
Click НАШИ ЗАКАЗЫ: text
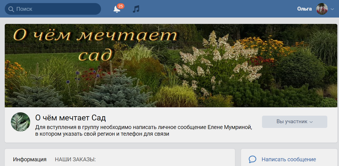click(x=75, y=160)
